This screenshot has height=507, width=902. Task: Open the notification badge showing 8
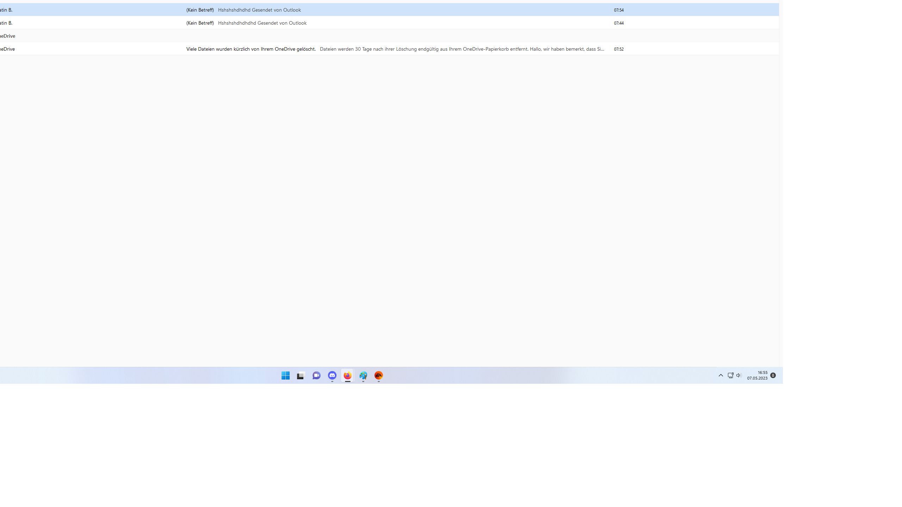click(773, 375)
